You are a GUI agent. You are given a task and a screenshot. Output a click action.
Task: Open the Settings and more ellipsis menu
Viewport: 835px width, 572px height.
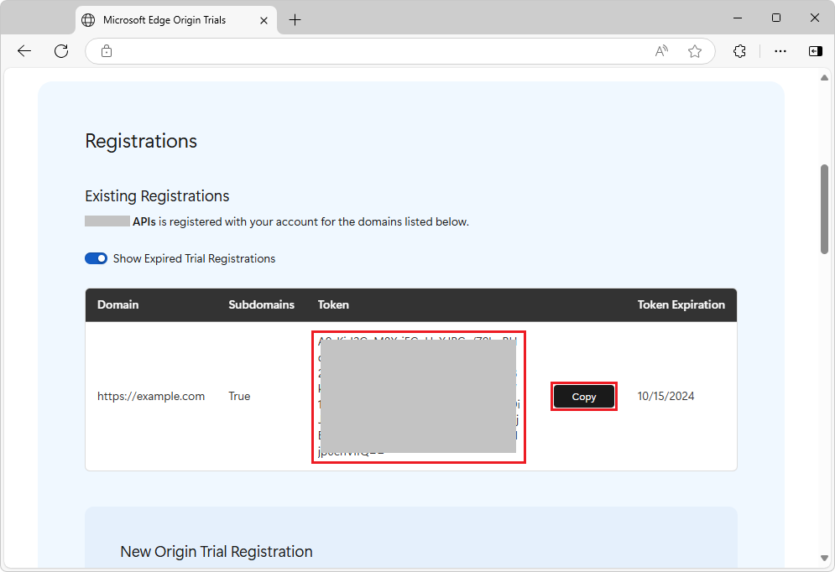[x=780, y=51]
